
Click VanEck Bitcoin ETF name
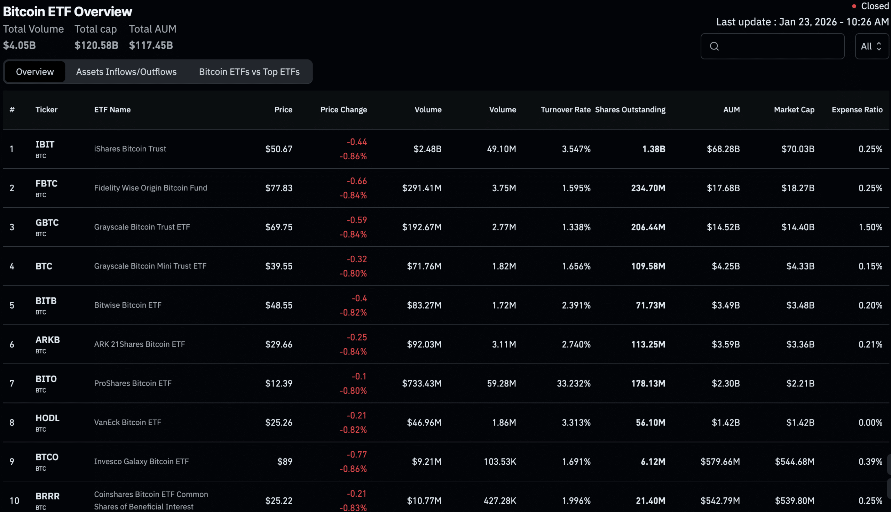127,422
